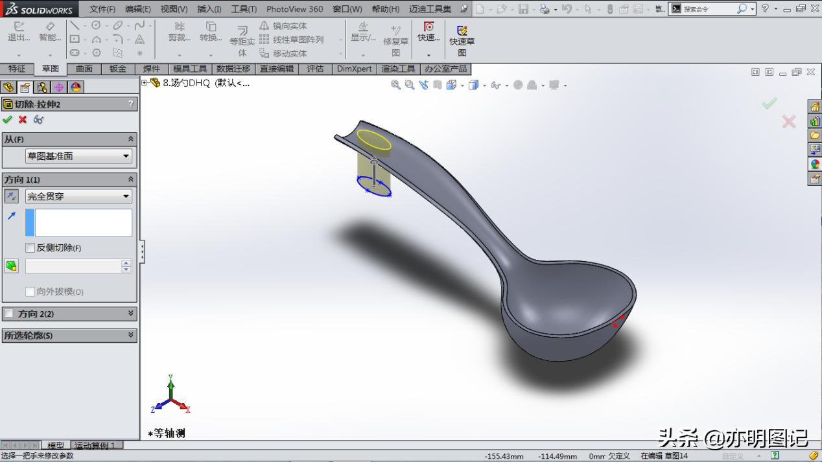Enable 方向 2(2) with its checkbox
This screenshot has width=822, height=462.
coord(8,314)
